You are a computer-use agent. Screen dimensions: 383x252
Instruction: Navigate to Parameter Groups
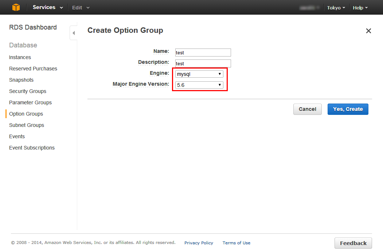coord(30,102)
